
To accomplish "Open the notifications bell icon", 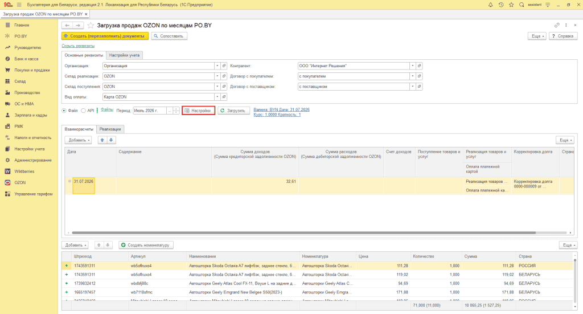I will pos(490,5).
